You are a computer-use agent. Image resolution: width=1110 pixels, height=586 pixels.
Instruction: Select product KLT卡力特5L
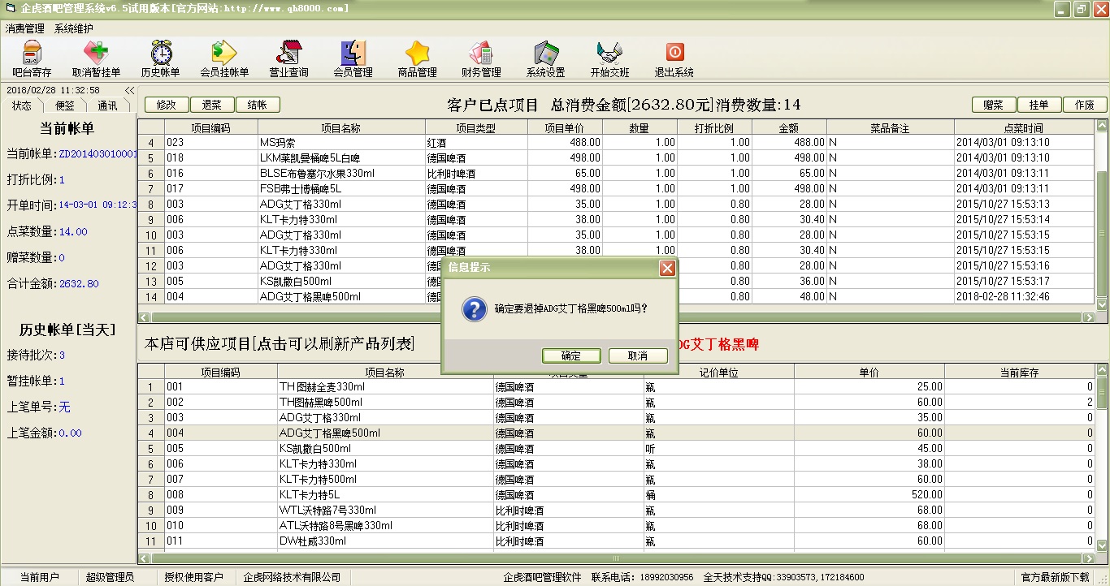(616, 494)
